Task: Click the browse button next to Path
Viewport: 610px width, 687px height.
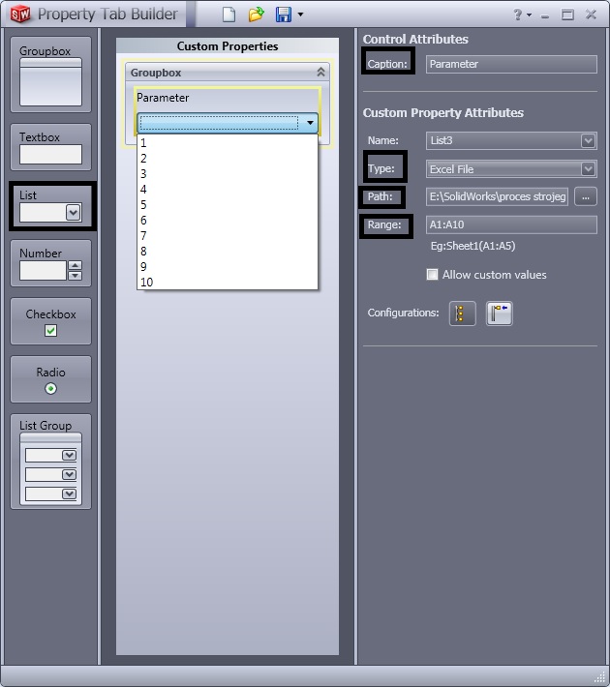Action: tap(585, 197)
